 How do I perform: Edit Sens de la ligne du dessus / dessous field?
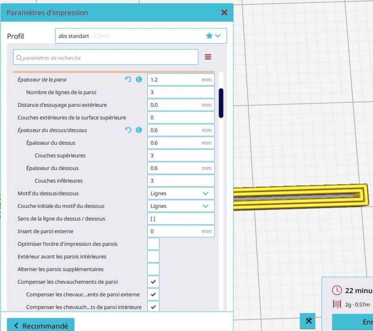coord(181,218)
